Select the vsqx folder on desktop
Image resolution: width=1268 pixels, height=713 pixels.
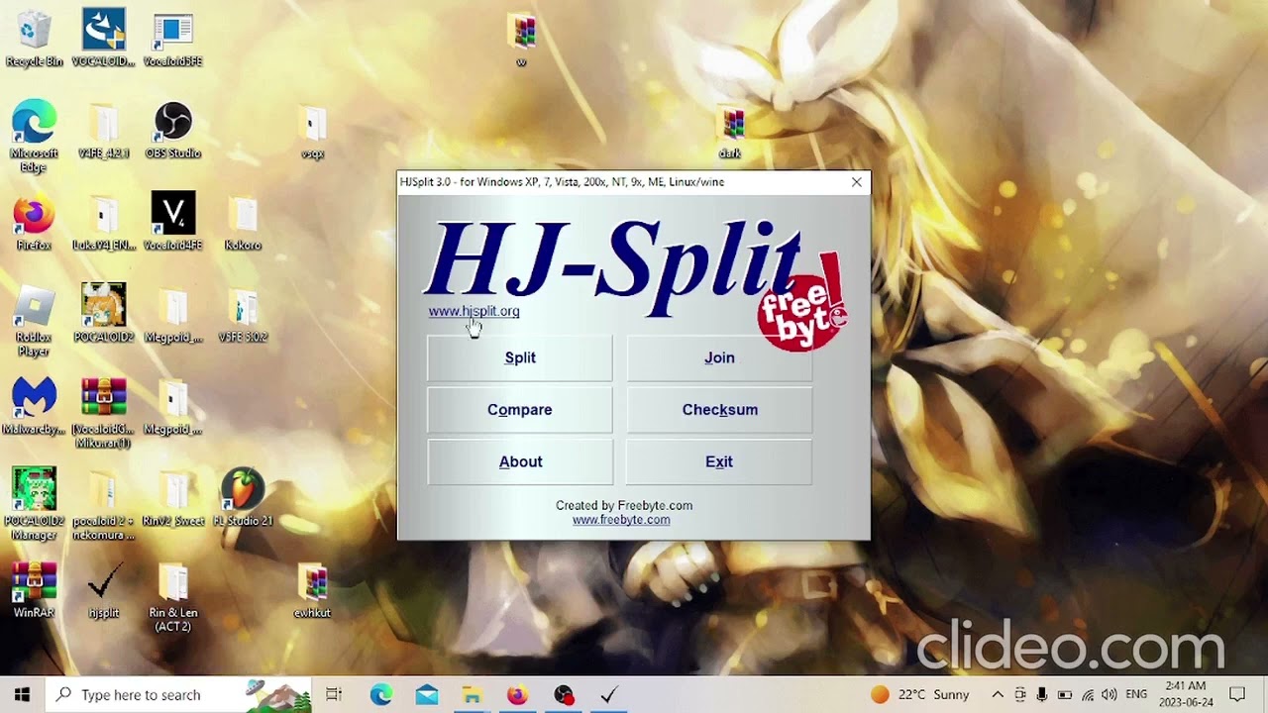pos(312,132)
